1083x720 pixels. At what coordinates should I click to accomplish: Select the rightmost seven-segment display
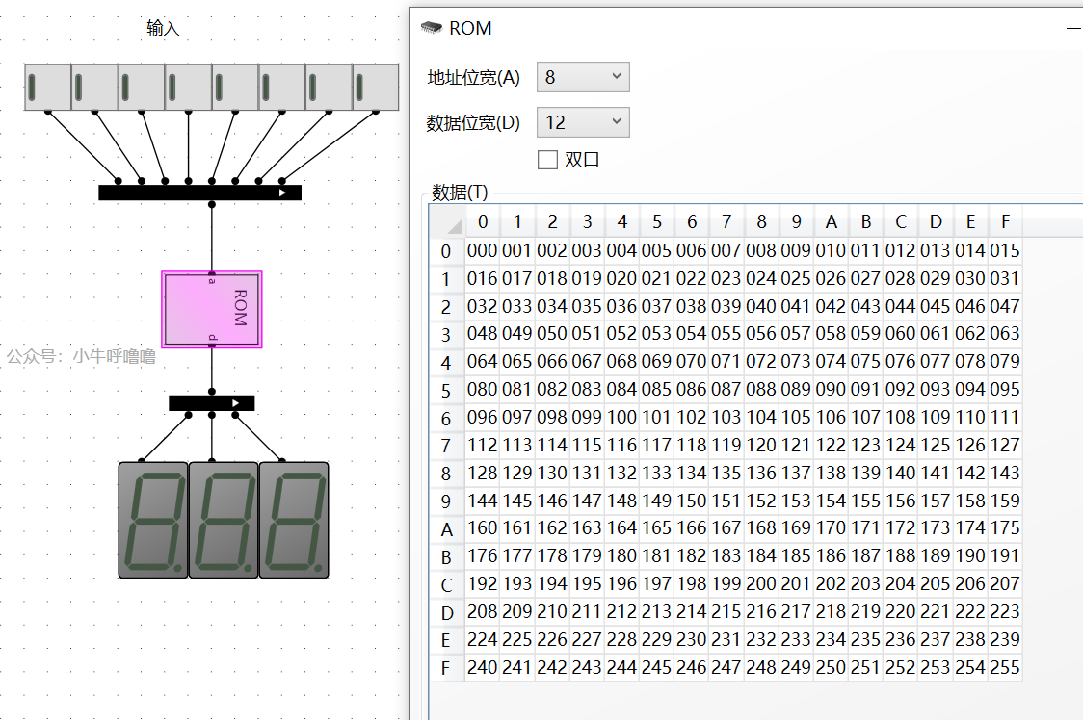[293, 520]
